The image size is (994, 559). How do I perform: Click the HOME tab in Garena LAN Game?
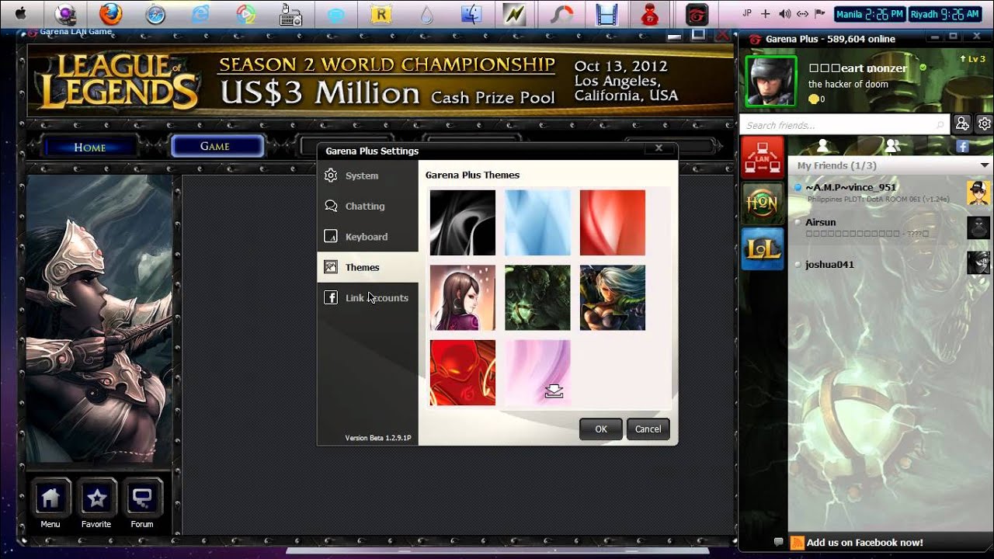pyautogui.click(x=90, y=147)
